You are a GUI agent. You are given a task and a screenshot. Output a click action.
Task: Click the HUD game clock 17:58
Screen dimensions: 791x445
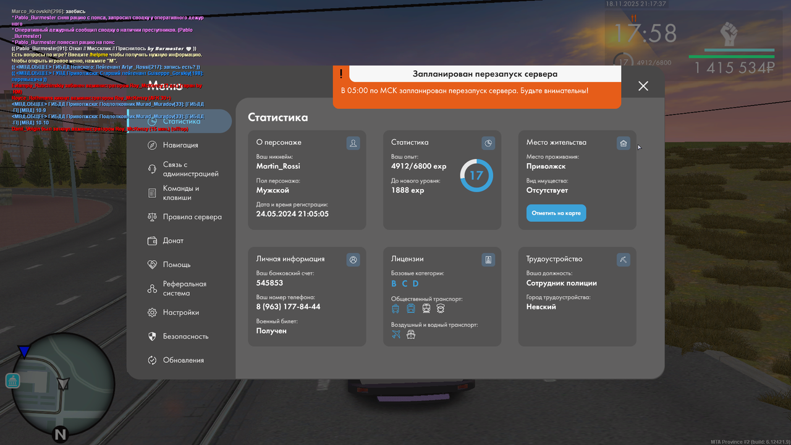pyautogui.click(x=645, y=33)
